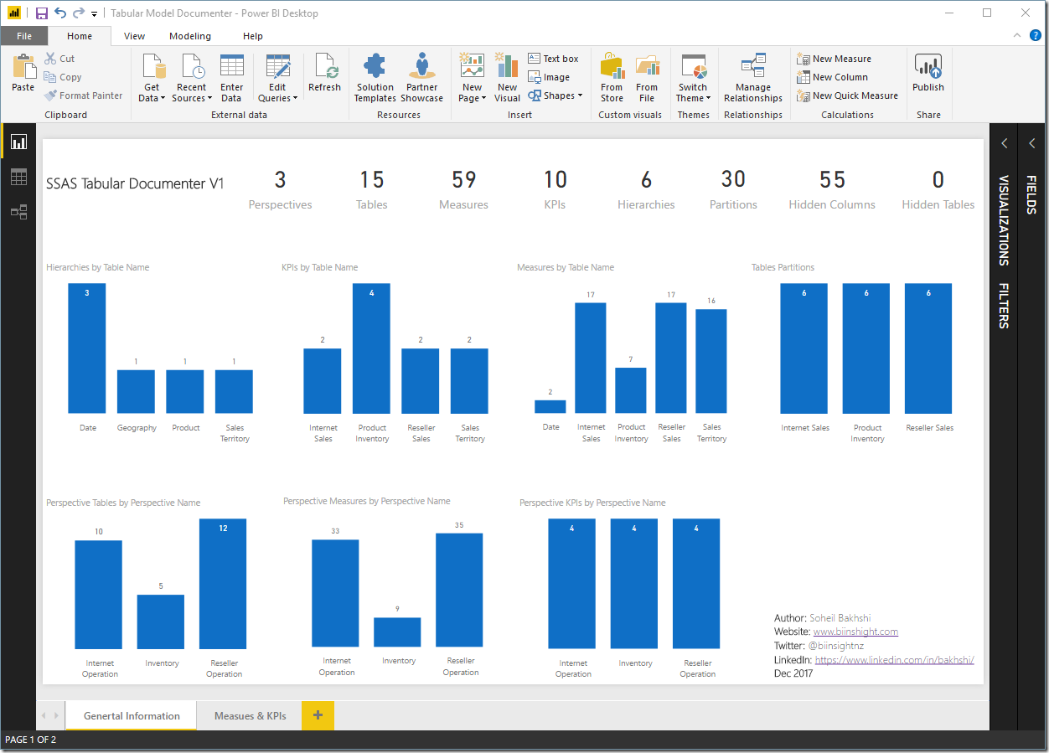Go to previous page tab arrow
1049x753 pixels.
[x=44, y=715]
